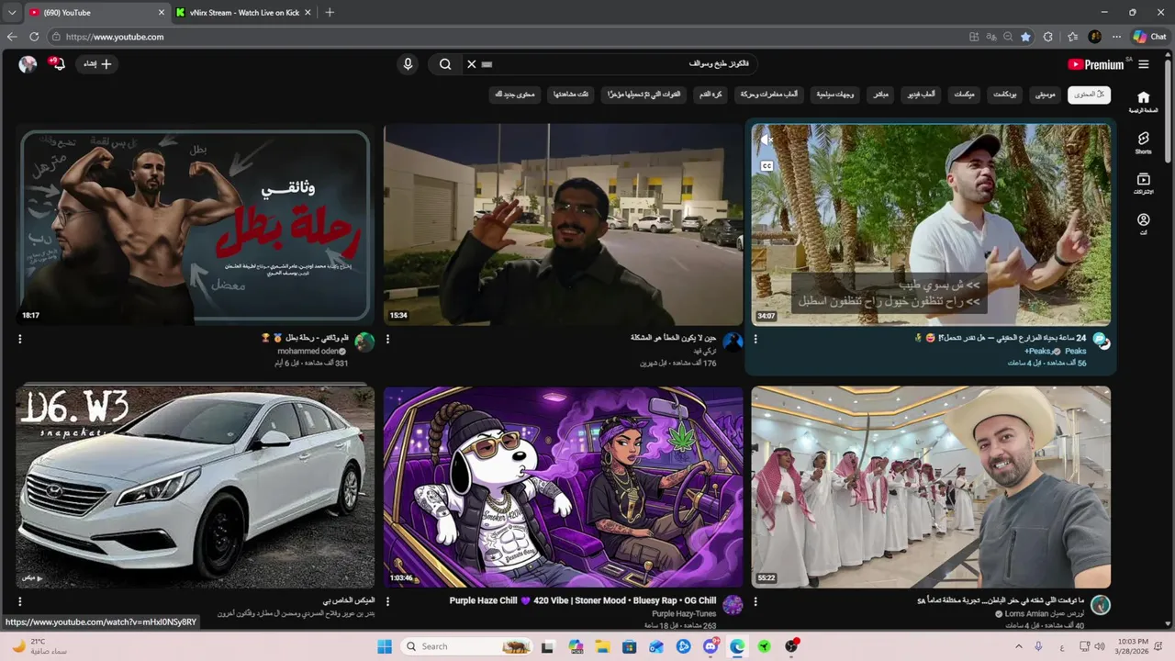Toggle captions CC on palm farm video
Viewport: 1175px width, 661px height.
[766, 166]
